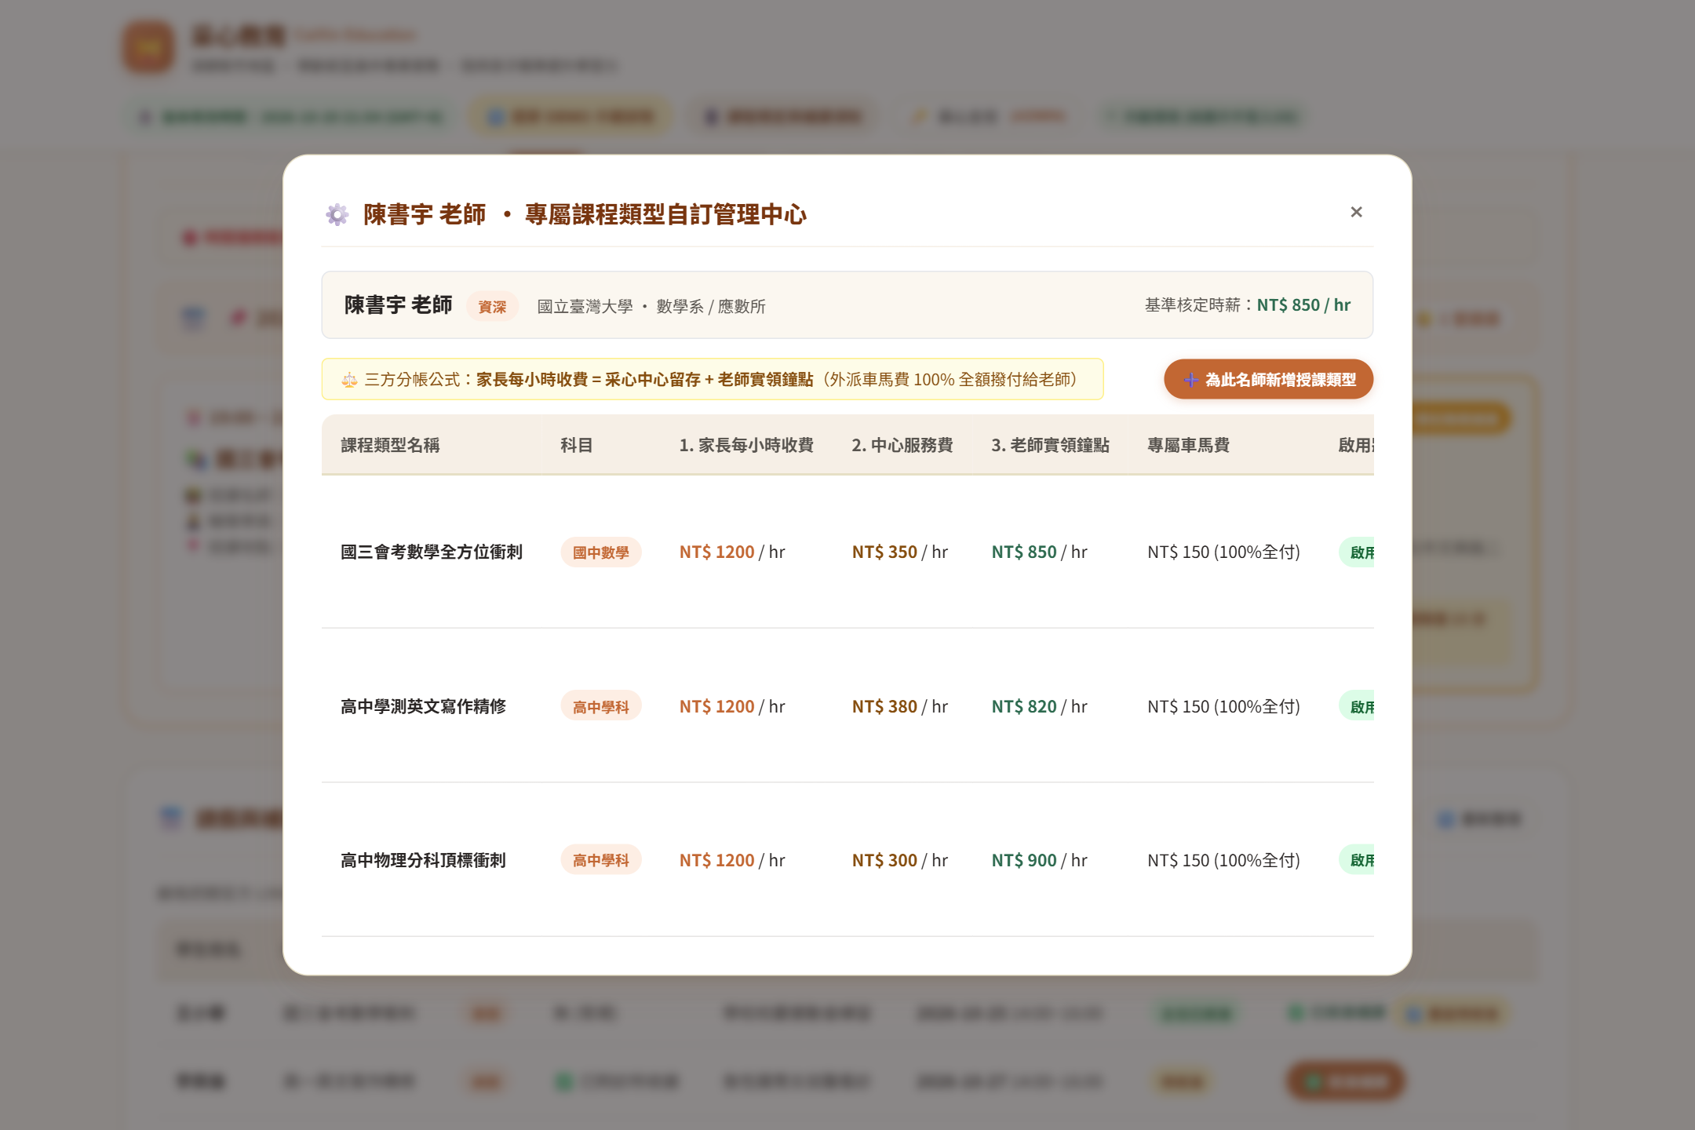The height and width of the screenshot is (1130, 1695).
Task: Click the 科目 column header
Action: 576,445
